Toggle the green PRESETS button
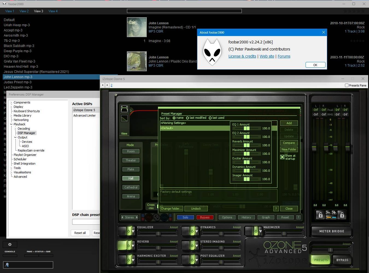 [321, 260]
